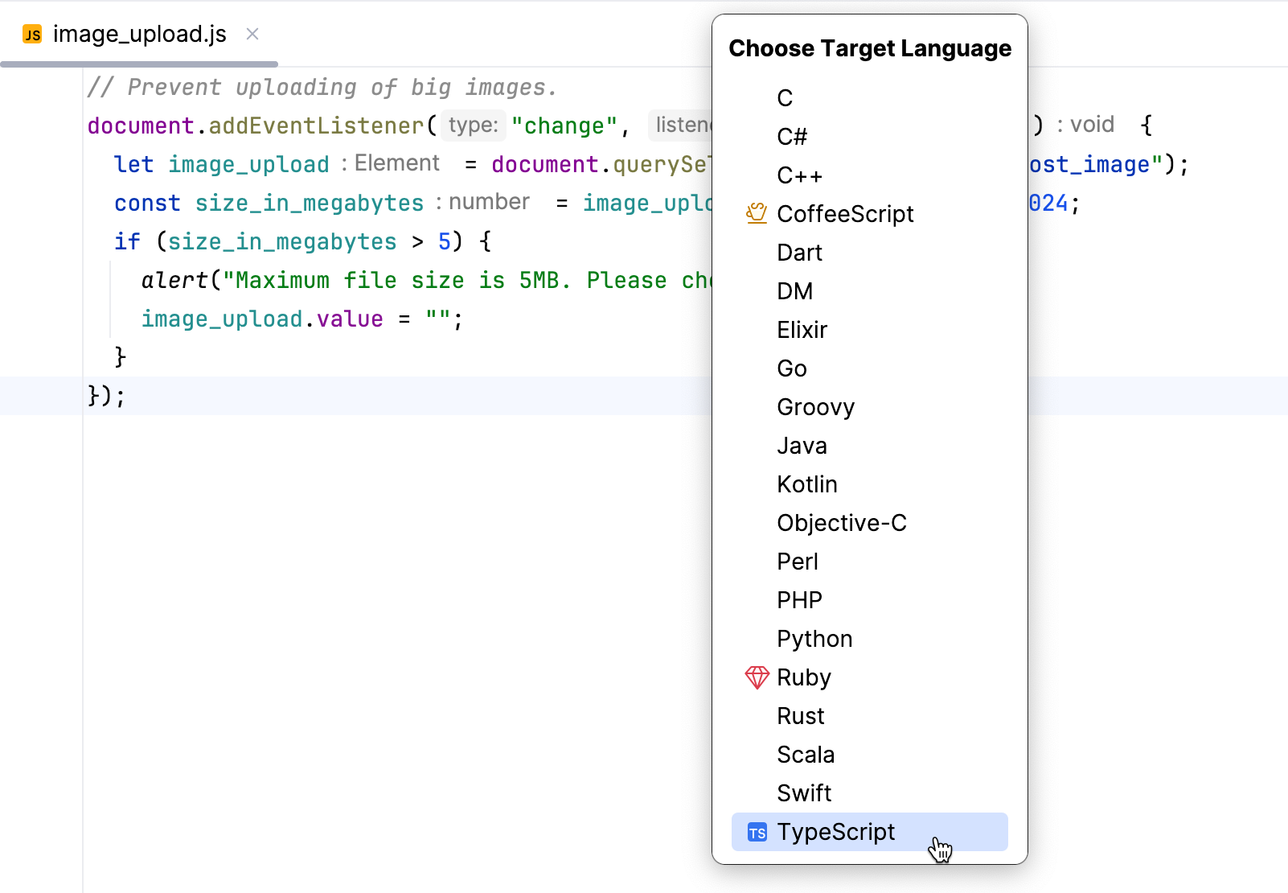The image size is (1288, 893).
Task: Click the alert function call
Action: pyautogui.click(x=174, y=280)
